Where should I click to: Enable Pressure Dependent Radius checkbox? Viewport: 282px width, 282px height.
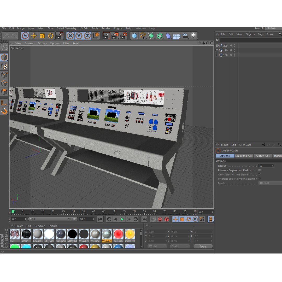click(260, 170)
